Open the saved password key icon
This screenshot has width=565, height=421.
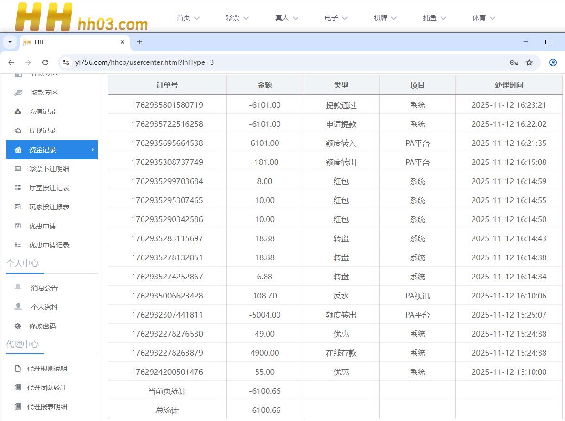(x=514, y=62)
